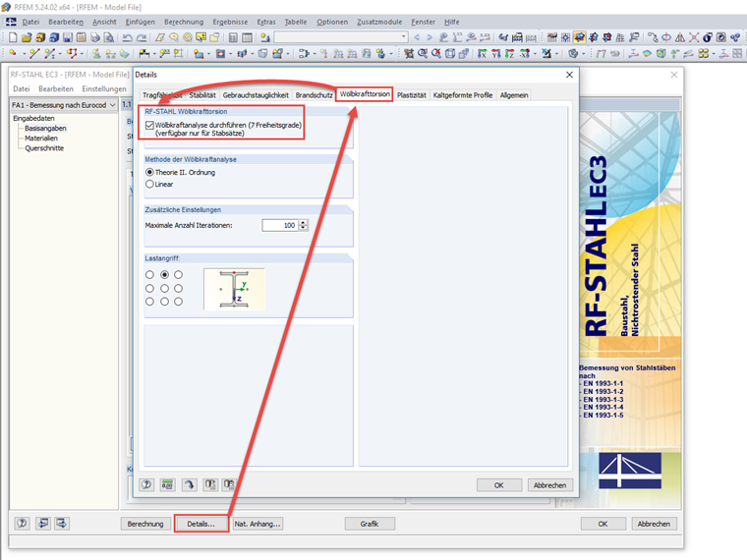
Task: Select middle-center Lastangriff radio button
Action: coord(164,288)
